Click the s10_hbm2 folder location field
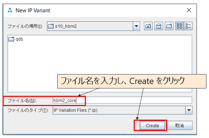The image size is (209, 138). tap(90, 26)
